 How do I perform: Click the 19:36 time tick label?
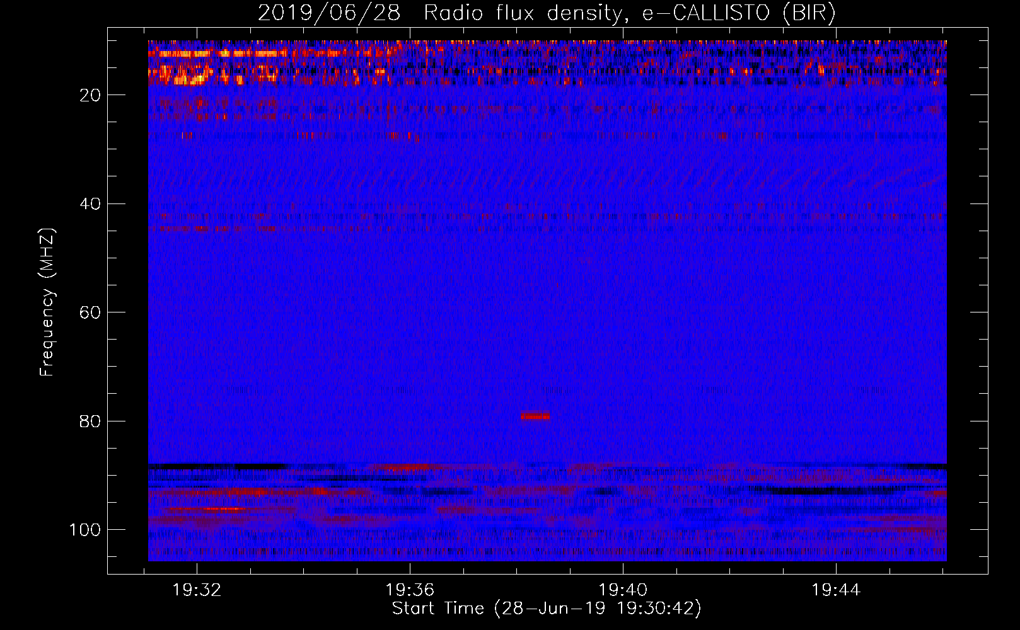click(x=410, y=590)
